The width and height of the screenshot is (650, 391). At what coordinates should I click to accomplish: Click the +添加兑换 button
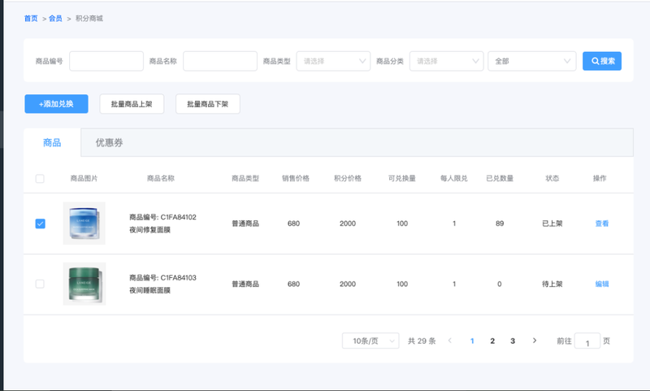coord(56,104)
